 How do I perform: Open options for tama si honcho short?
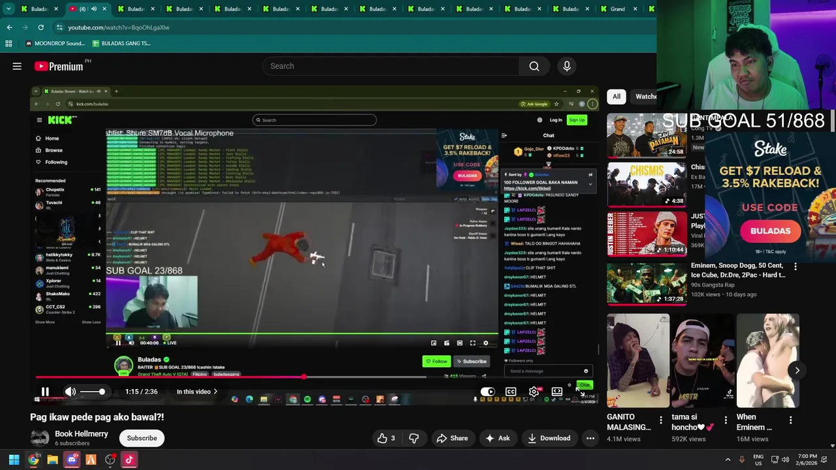726,420
